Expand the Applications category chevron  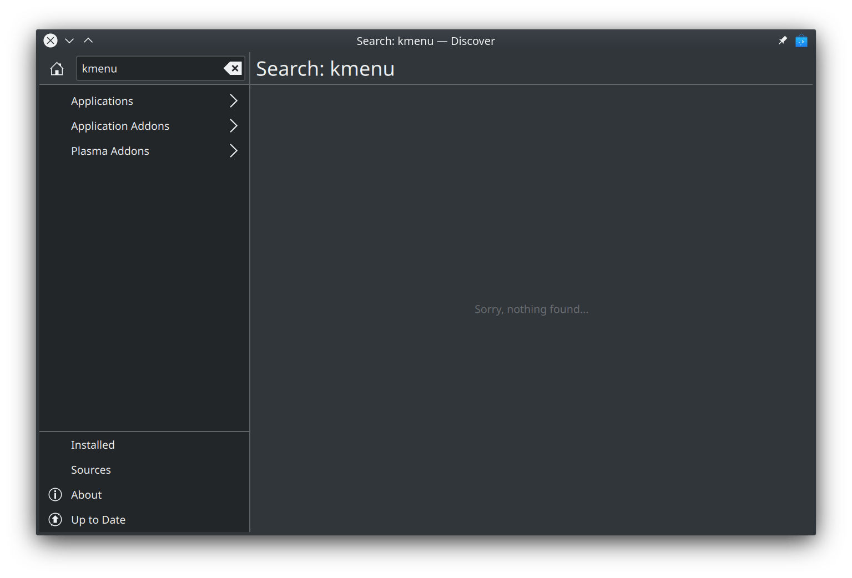point(234,101)
